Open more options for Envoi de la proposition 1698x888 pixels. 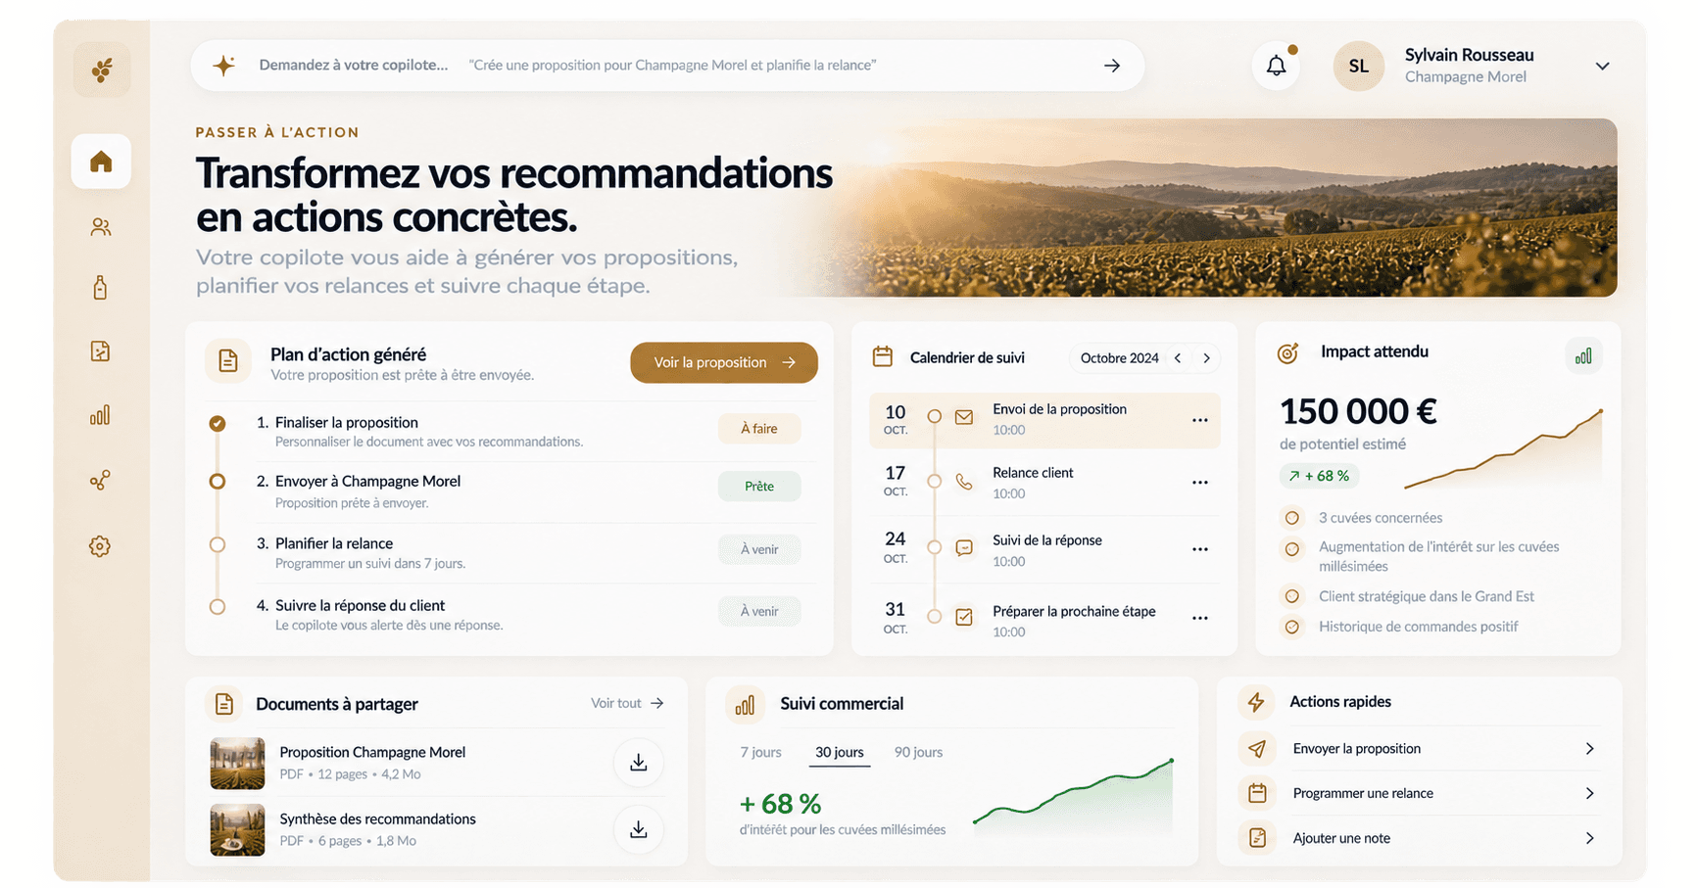coord(1200,420)
